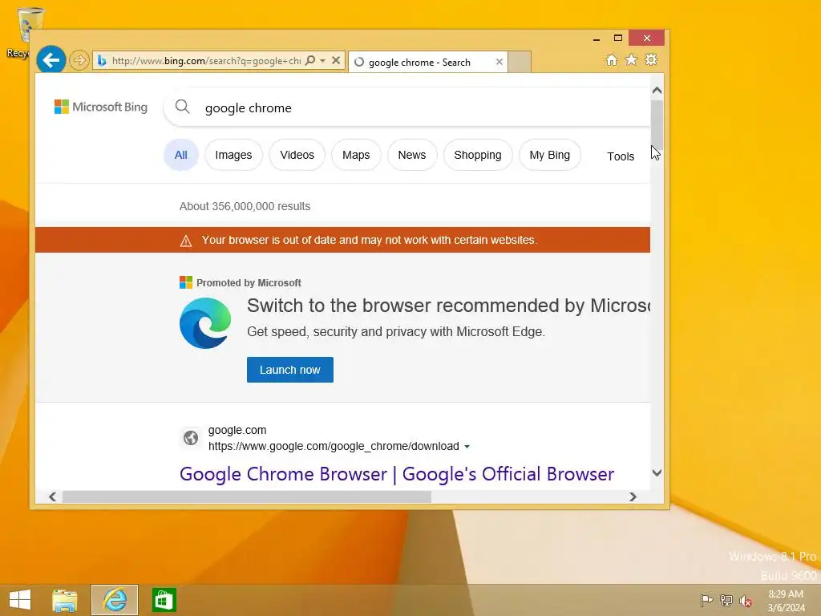Viewport: 821px width, 616px height.
Task: Click the 'google chrome' search box
Action: coord(408,107)
